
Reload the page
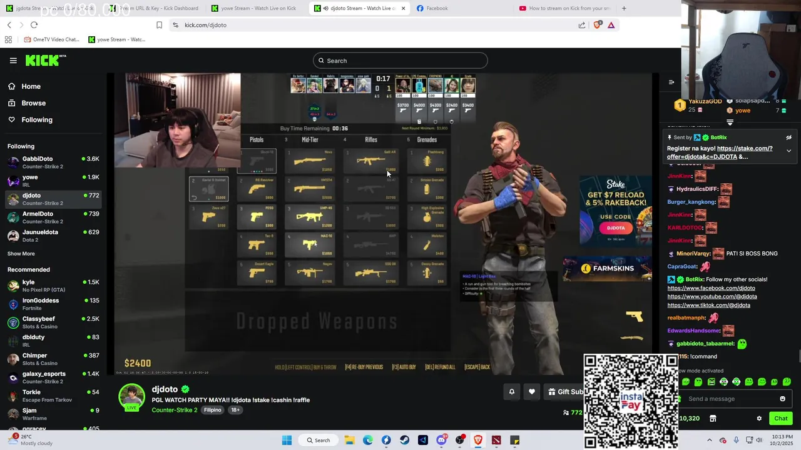tap(34, 25)
